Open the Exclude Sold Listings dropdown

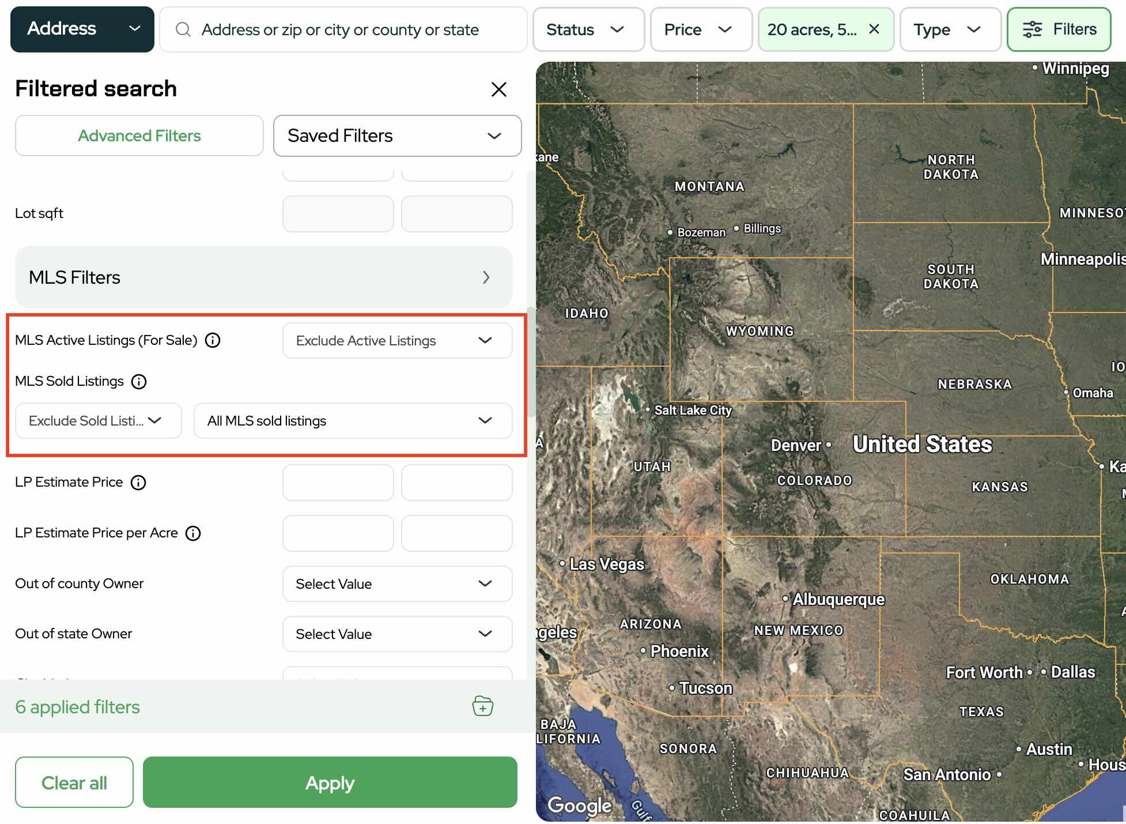[x=98, y=420]
